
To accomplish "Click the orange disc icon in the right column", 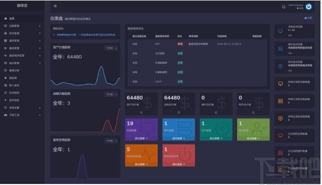I will [281, 118].
